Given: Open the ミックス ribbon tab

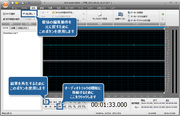Looking at the screenshot, I should tap(90, 8).
